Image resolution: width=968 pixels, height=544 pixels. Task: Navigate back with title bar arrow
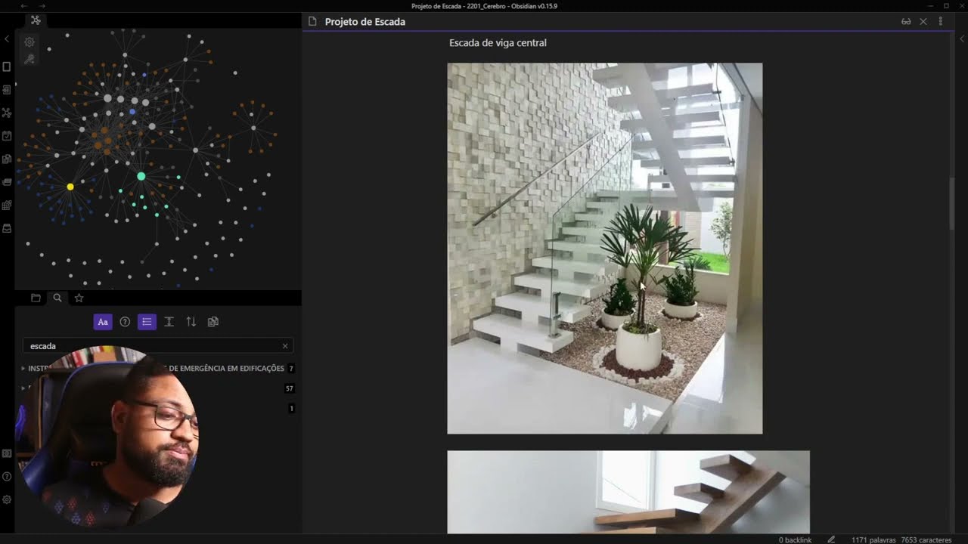pyautogui.click(x=23, y=6)
